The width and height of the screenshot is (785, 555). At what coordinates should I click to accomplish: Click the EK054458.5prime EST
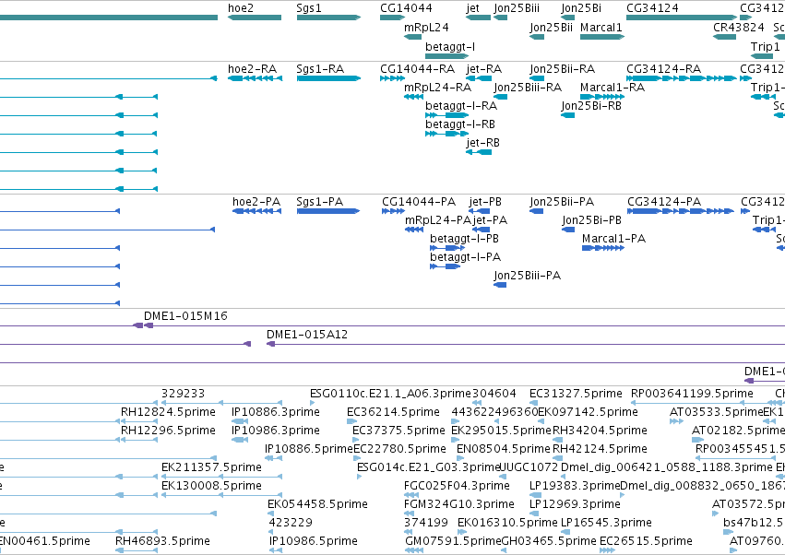(272, 514)
